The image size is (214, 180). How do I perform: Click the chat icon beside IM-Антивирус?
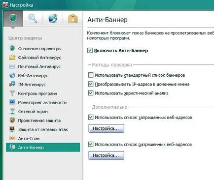click(12, 85)
